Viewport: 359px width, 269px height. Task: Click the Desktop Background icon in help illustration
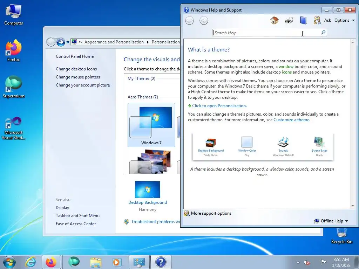[x=211, y=143]
